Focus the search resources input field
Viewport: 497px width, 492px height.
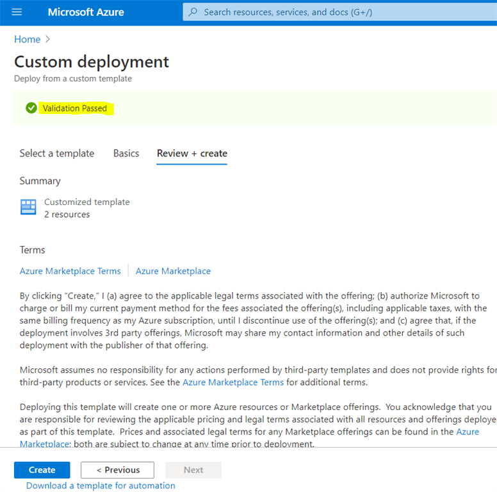[340, 12]
